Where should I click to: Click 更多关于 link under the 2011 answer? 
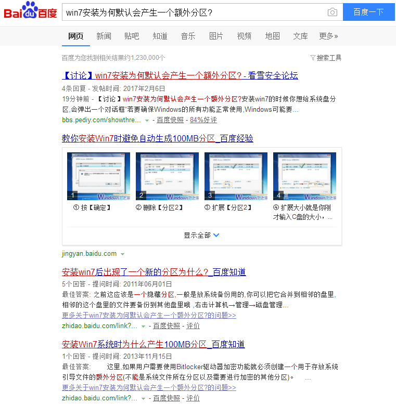pos(149,316)
